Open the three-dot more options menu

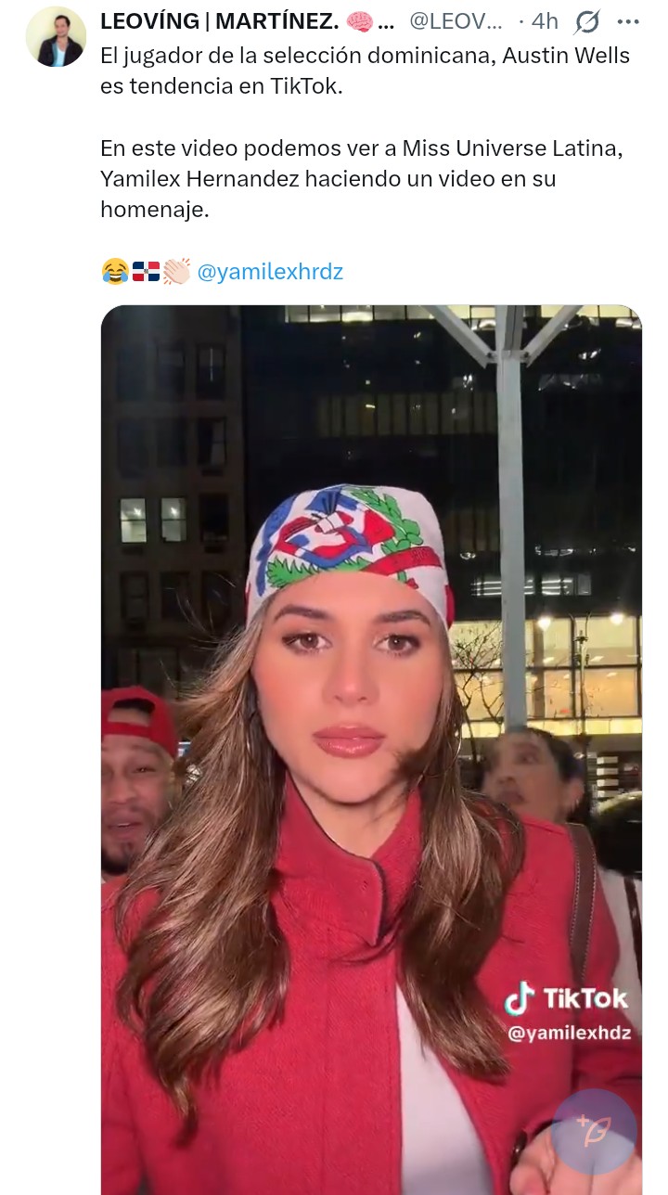coord(628,21)
